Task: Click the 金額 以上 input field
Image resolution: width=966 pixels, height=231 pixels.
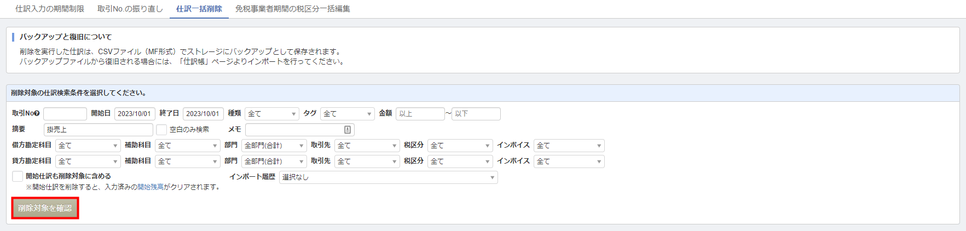Action: click(420, 114)
